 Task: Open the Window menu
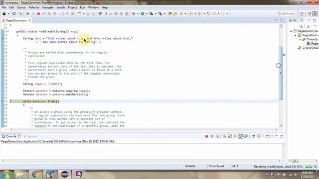click(93, 7)
